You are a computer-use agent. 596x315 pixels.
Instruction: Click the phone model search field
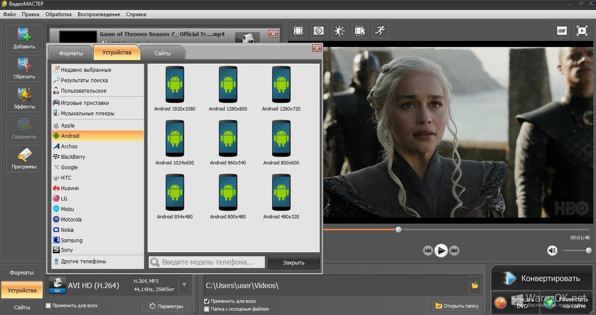coord(207,262)
